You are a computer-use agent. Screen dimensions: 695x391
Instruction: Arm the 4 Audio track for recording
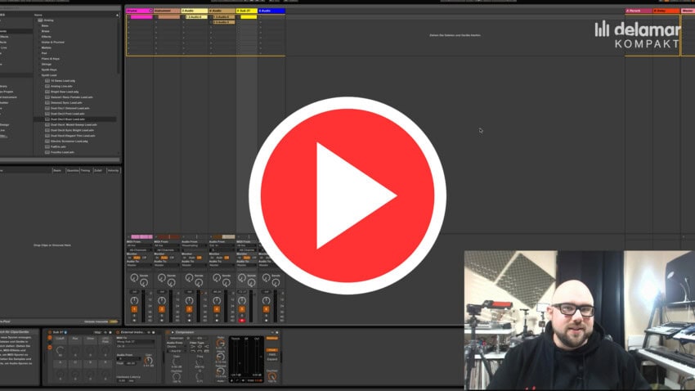pyautogui.click(x=217, y=321)
